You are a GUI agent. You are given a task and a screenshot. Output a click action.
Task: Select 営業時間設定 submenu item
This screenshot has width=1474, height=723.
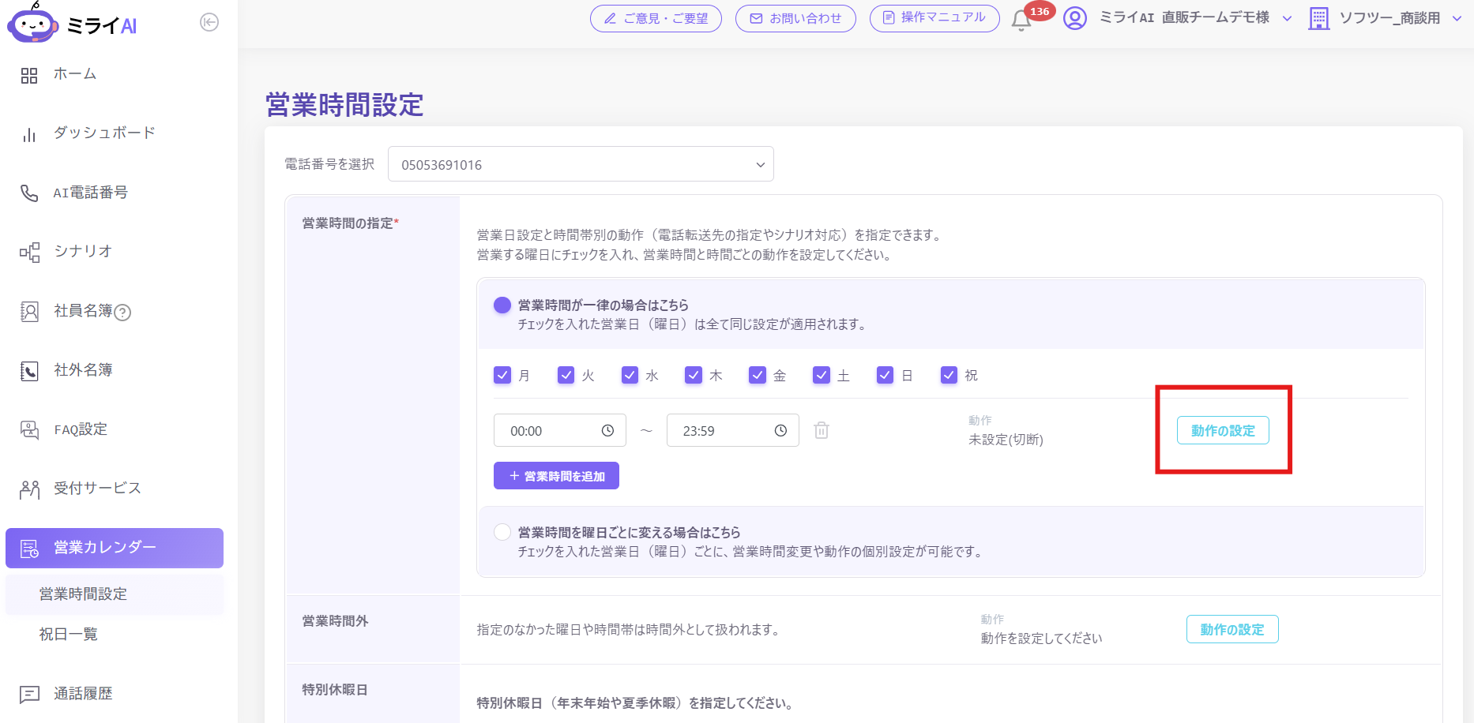click(115, 594)
